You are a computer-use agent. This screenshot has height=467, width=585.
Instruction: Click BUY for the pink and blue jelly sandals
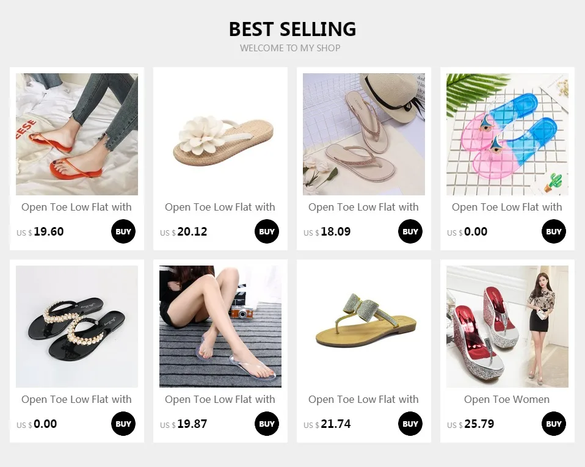click(554, 231)
